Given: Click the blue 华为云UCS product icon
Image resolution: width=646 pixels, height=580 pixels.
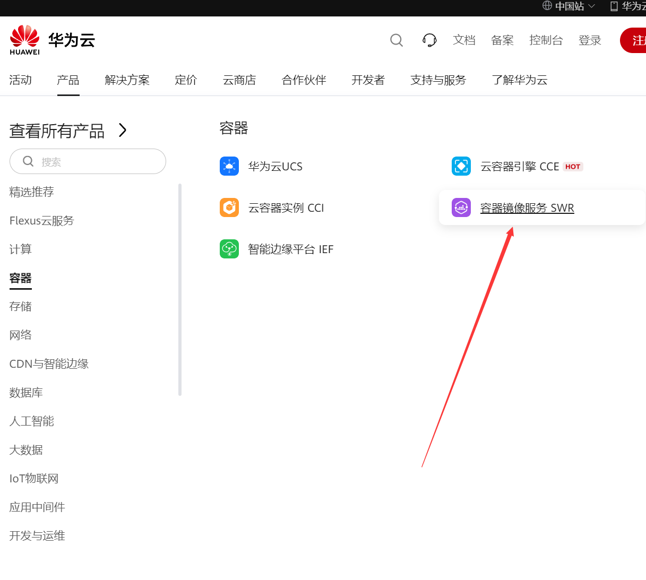Looking at the screenshot, I should [x=229, y=166].
